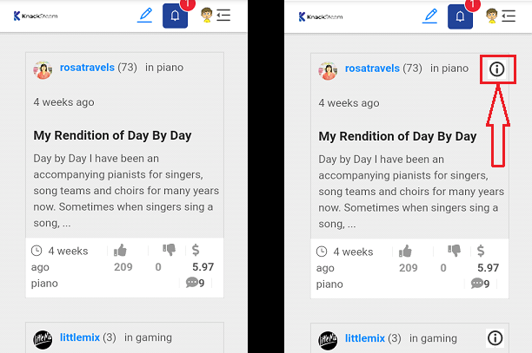Open littlemix profile link in right panel
The height and width of the screenshot is (353, 532).
coord(365,338)
